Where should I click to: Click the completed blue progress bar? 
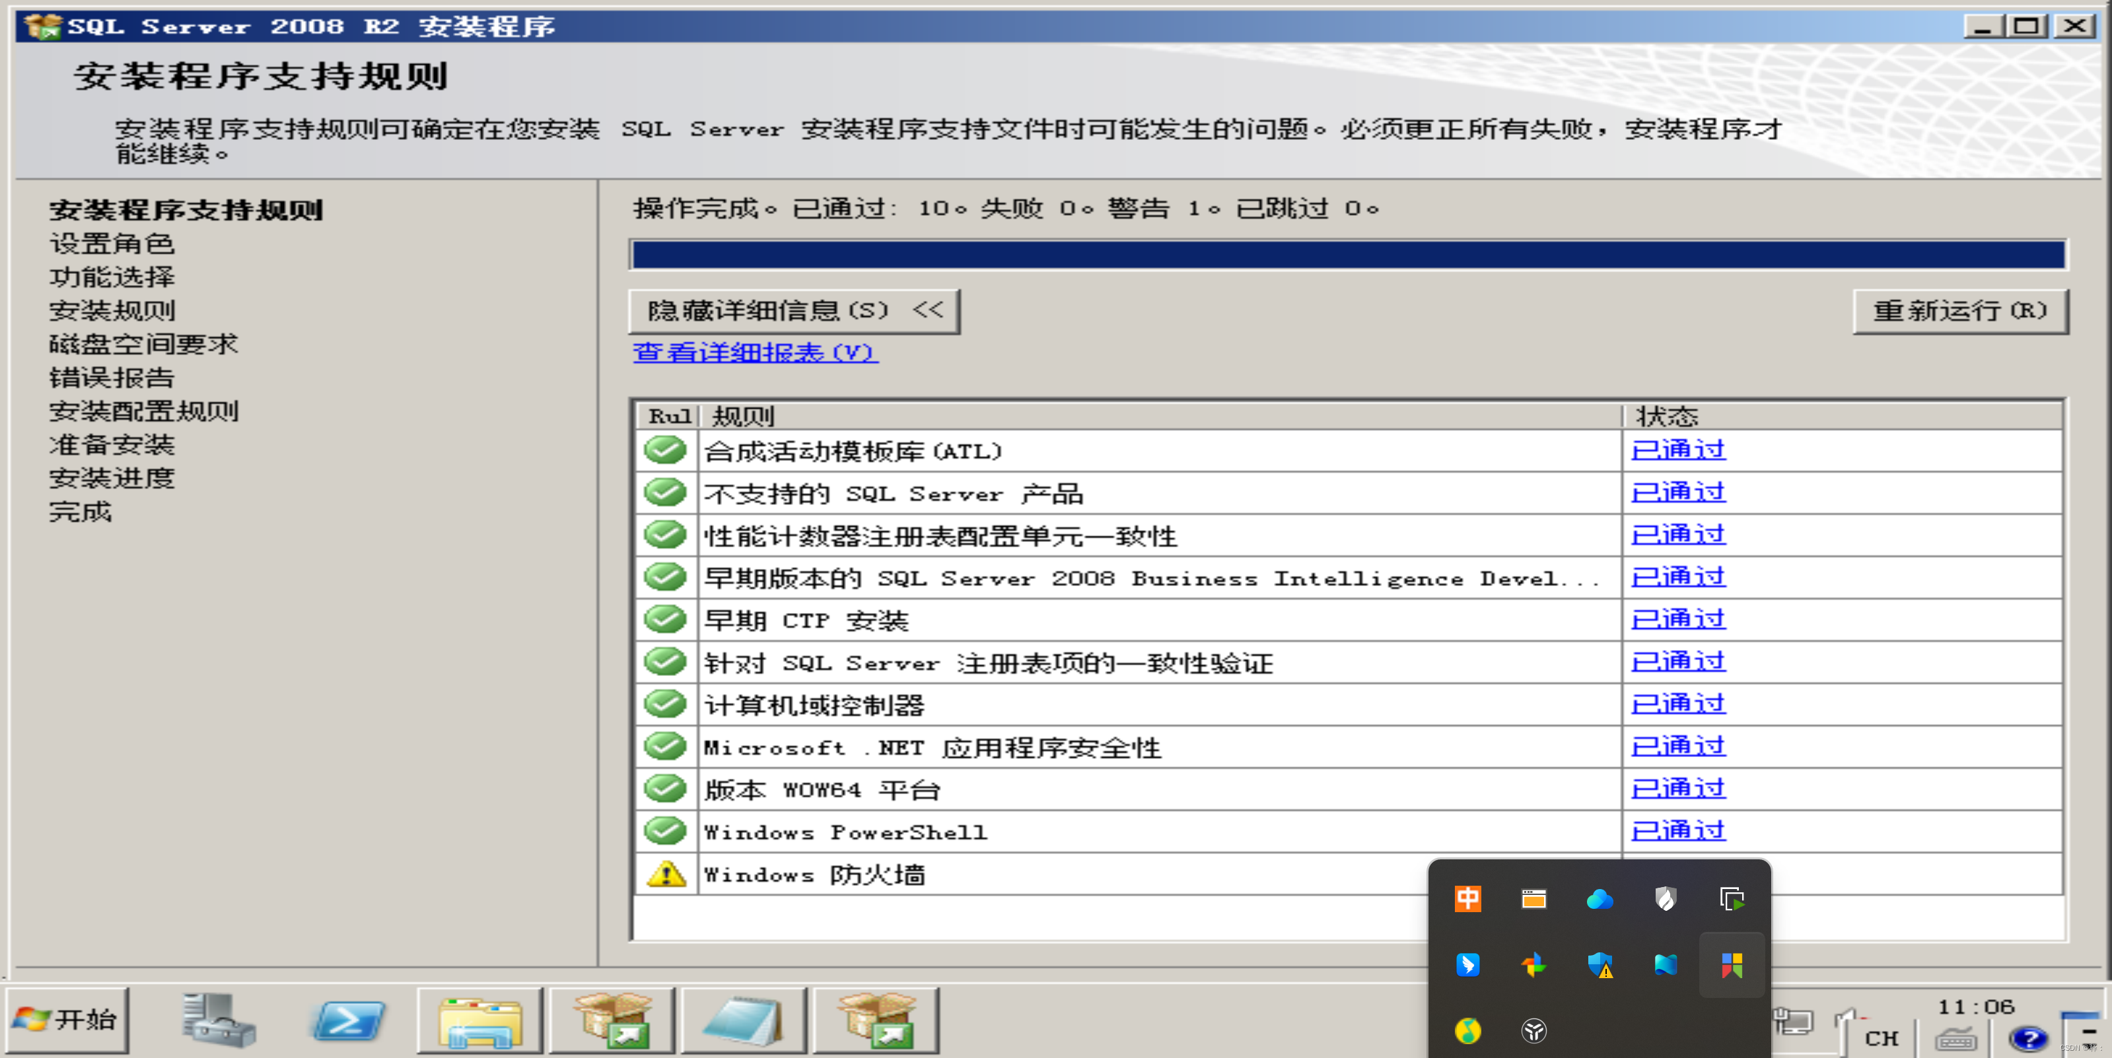tap(1349, 255)
